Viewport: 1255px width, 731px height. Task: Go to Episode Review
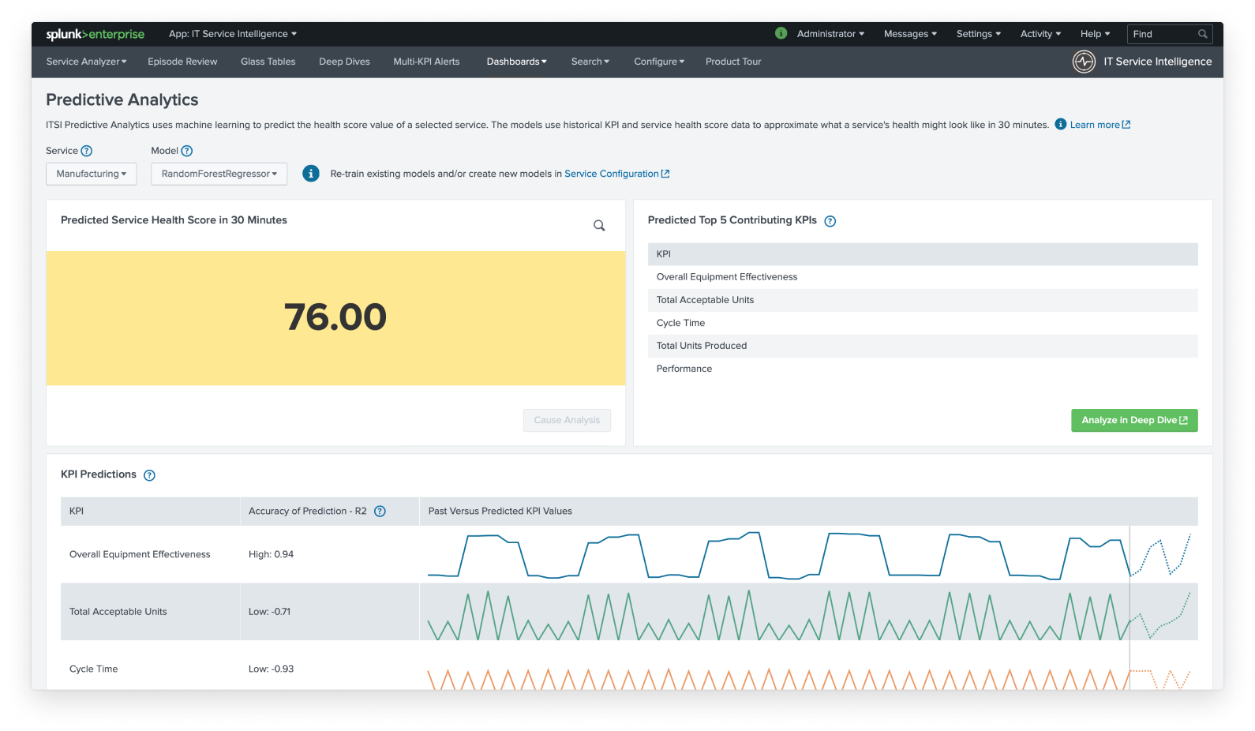pos(182,62)
